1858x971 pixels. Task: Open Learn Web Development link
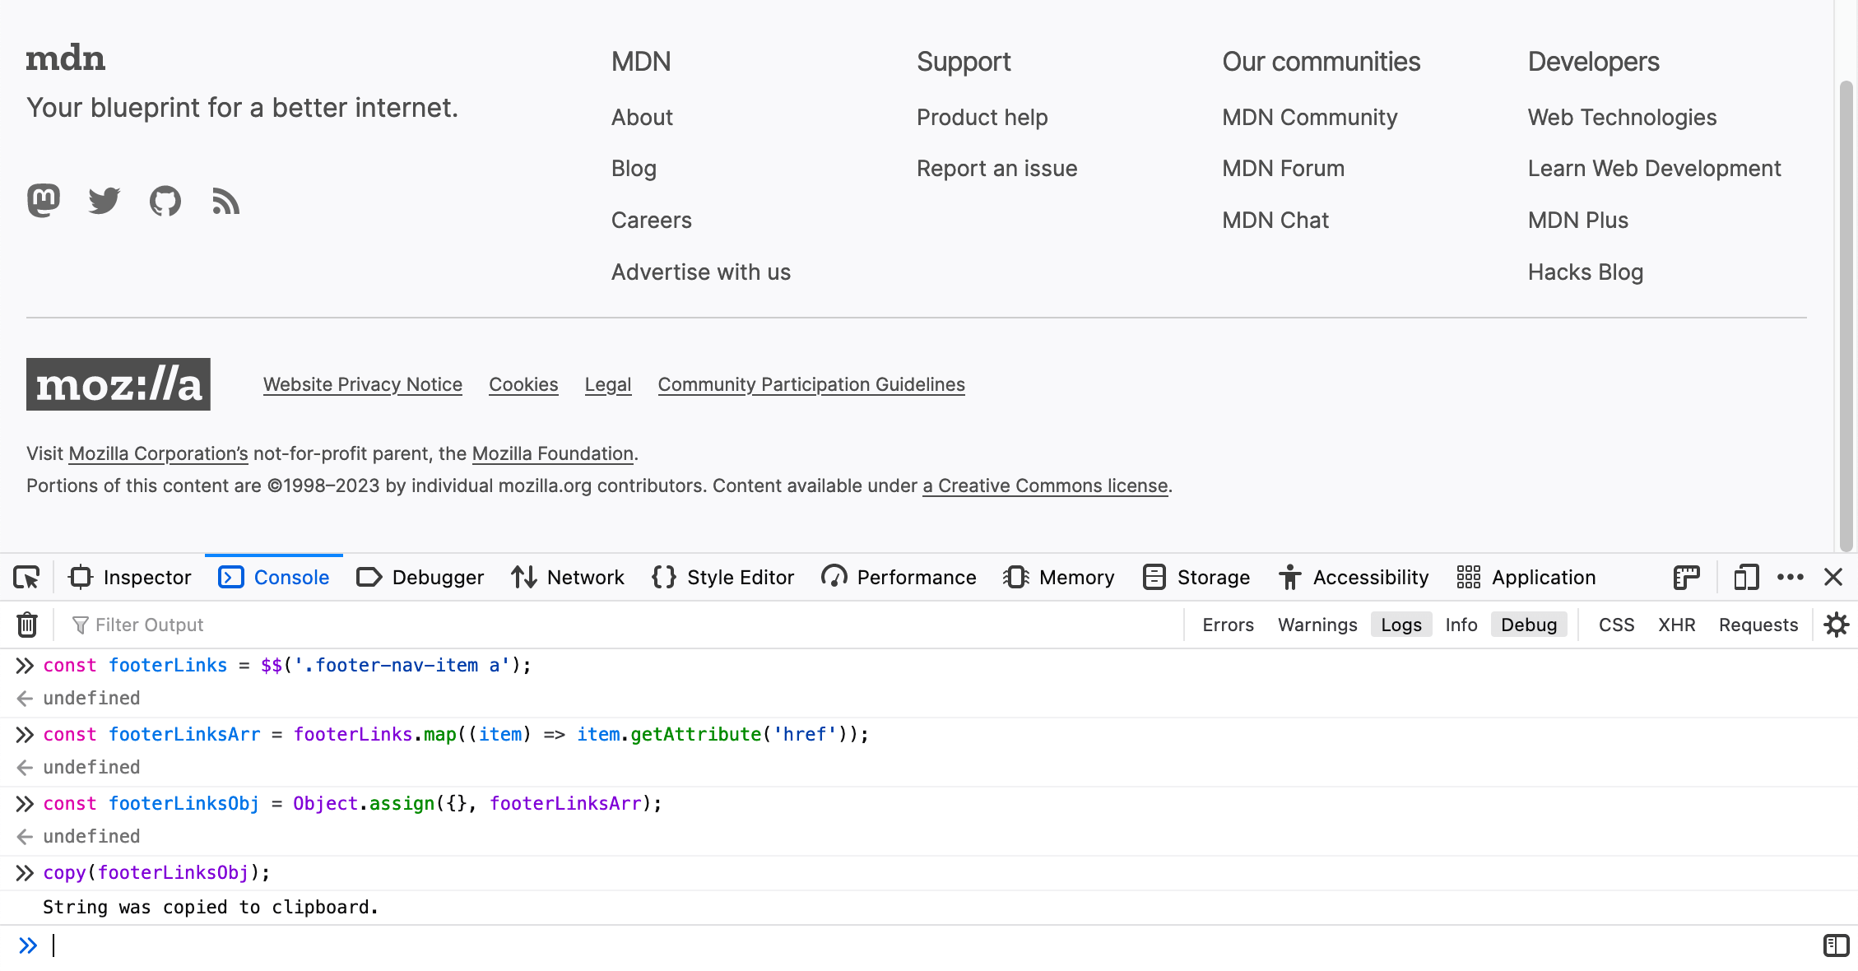tap(1655, 169)
